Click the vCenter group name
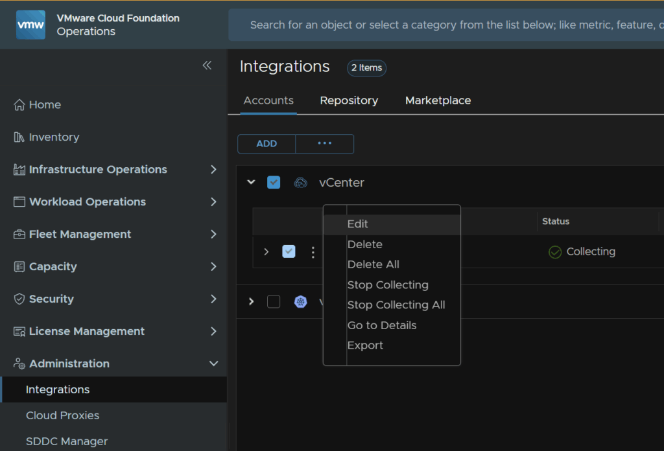664x451 pixels. 342,182
